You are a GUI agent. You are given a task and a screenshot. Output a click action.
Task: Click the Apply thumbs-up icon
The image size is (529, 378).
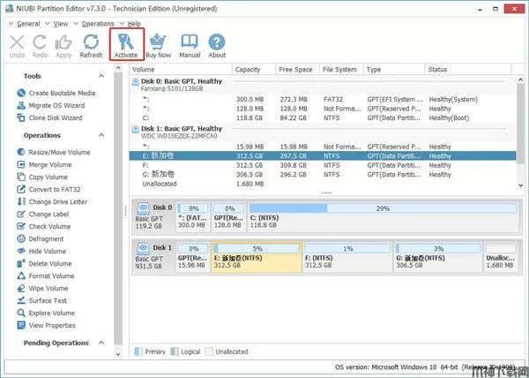[63, 42]
